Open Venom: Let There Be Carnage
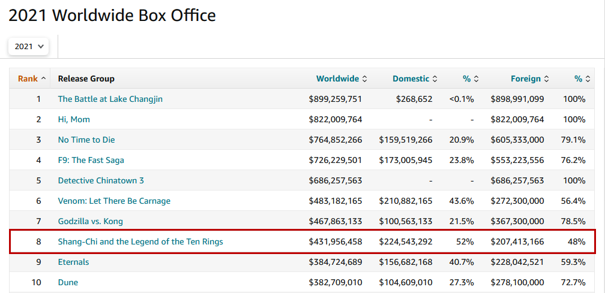This screenshot has height=293, width=605. click(x=114, y=201)
